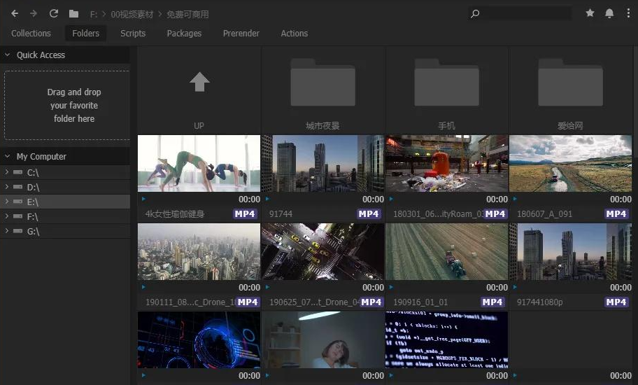Viewport: 638px width, 385px height.
Task: Open the Prerender tab
Action: [241, 34]
